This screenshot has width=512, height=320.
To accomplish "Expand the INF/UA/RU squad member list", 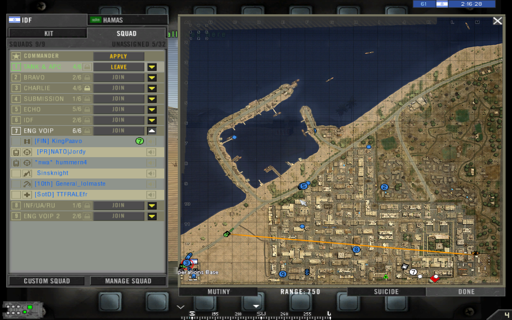I will (x=152, y=206).
